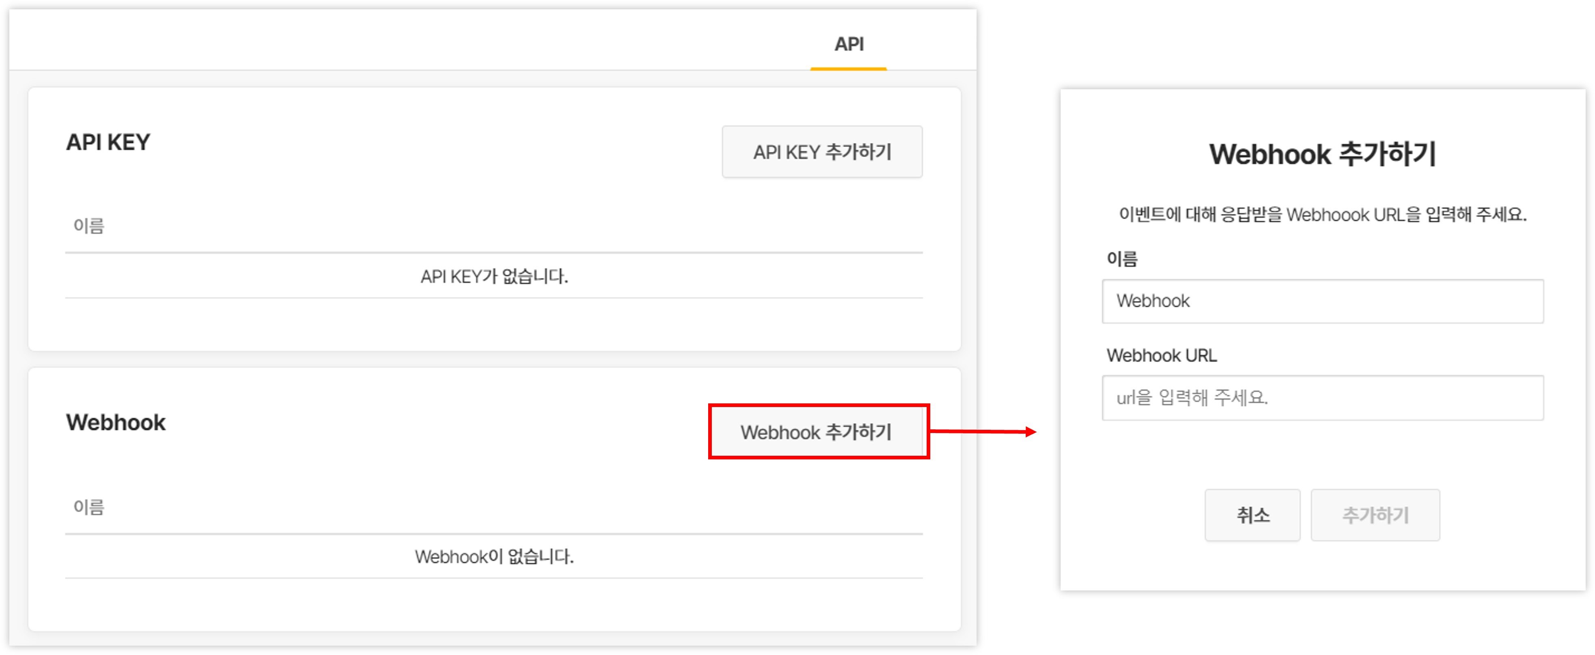The image size is (1595, 655).
Task: Click the 'url을 입력해 주세요.' placeholder text
Action: (x=1192, y=397)
